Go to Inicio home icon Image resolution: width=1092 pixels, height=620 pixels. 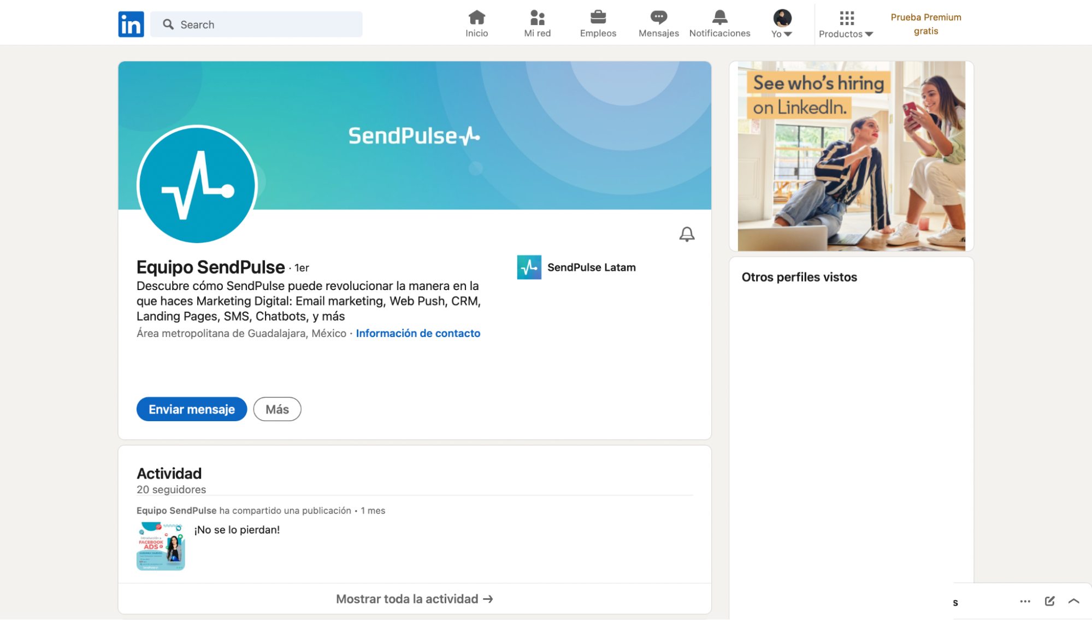click(476, 17)
